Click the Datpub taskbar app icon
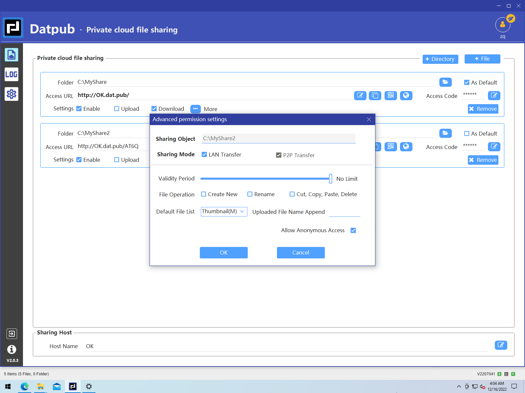This screenshot has height=393, width=525. pos(73,386)
